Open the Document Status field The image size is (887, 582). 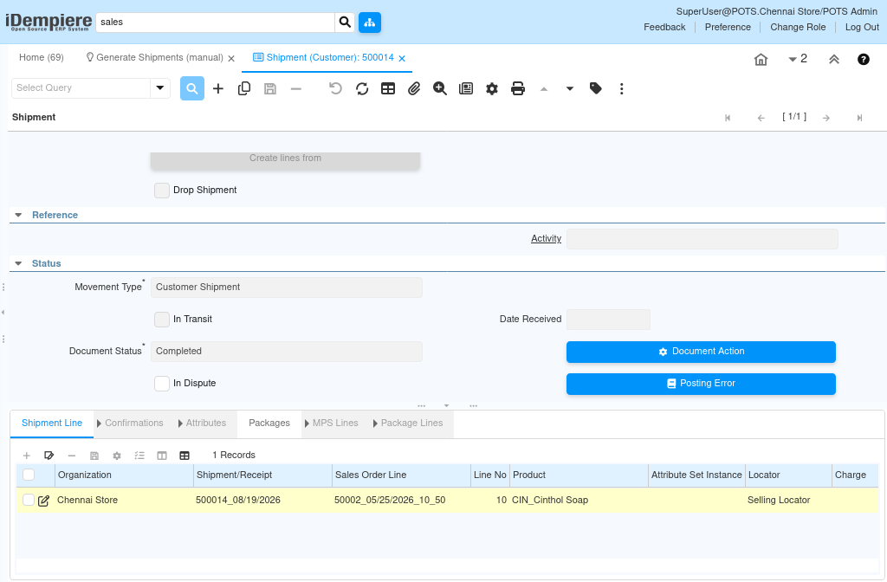pyautogui.click(x=286, y=352)
